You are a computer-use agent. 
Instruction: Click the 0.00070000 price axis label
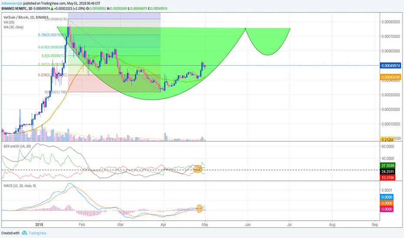pos(391,36)
